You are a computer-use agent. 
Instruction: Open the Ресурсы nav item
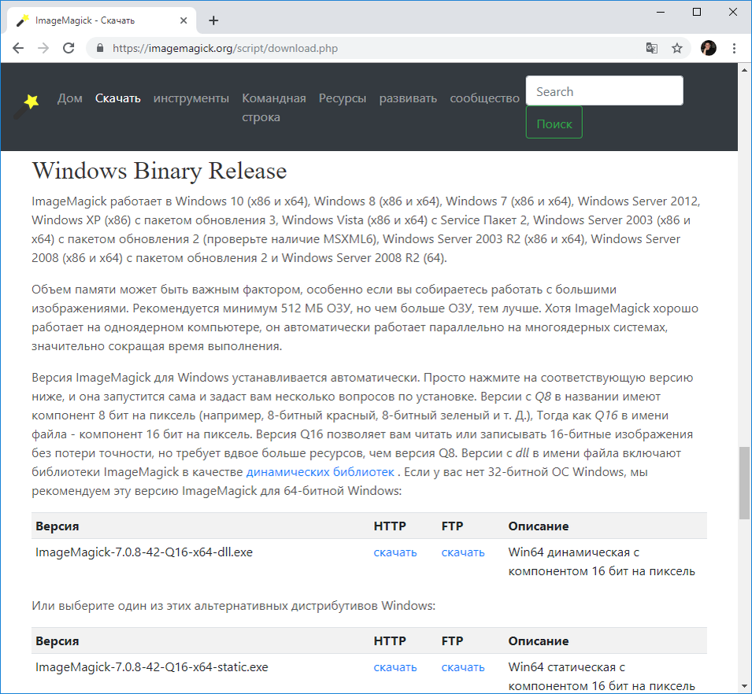click(x=343, y=98)
